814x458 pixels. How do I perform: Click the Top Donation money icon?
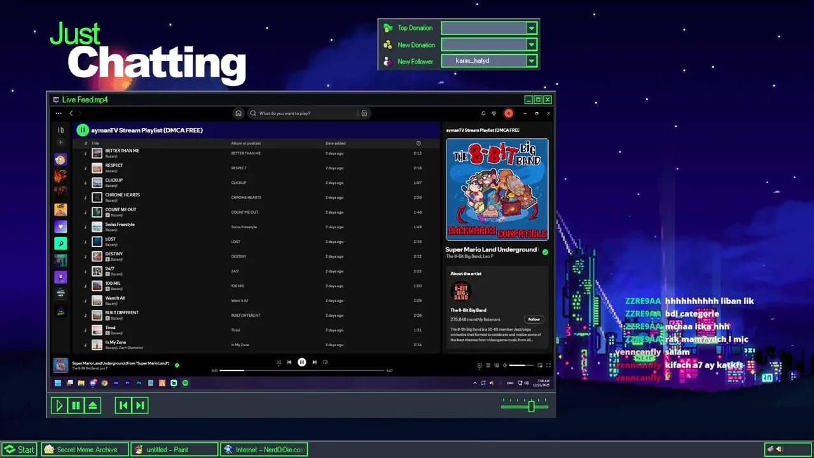[388, 28]
